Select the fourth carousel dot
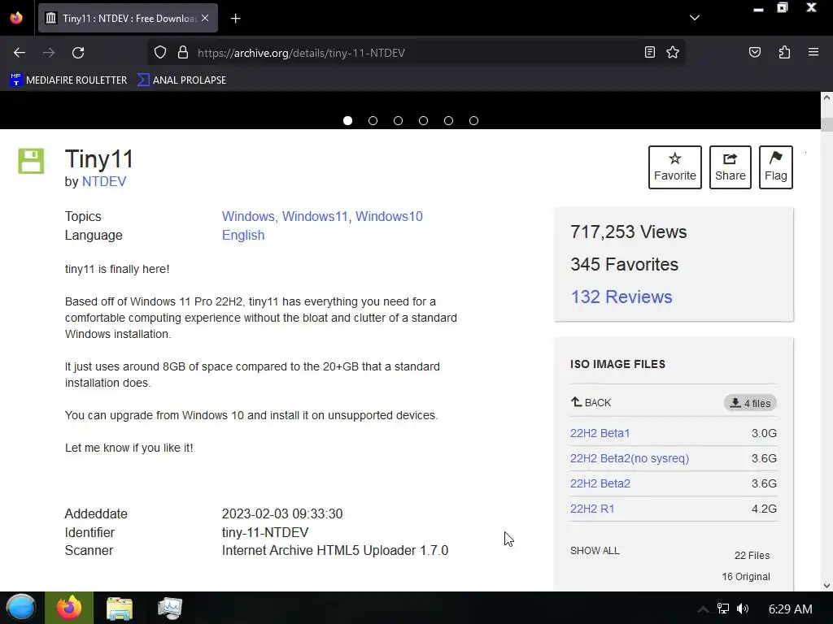Image resolution: width=833 pixels, height=624 pixels. click(423, 121)
